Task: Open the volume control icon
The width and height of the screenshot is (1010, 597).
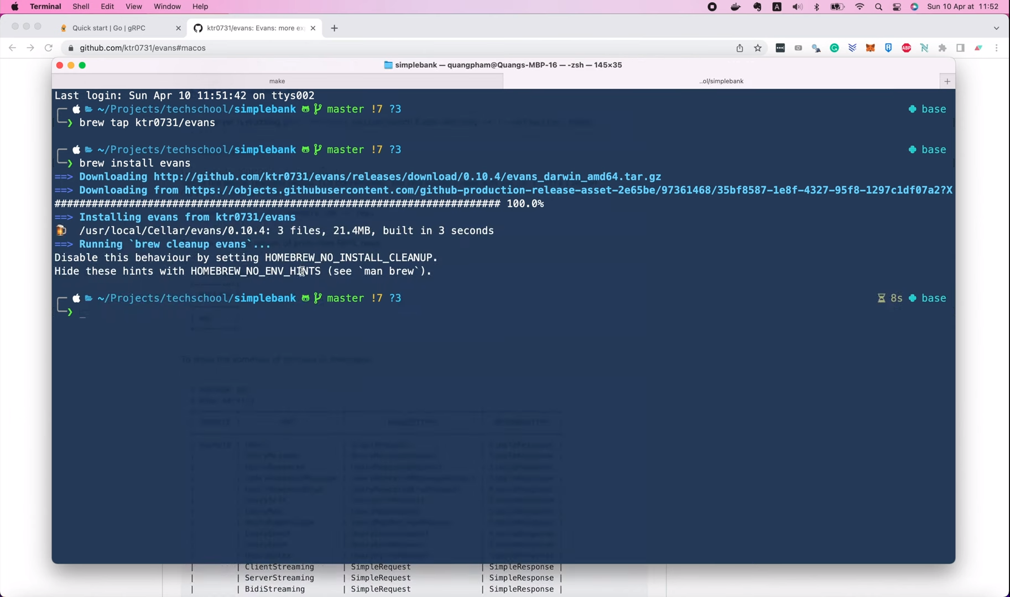Action: point(797,7)
